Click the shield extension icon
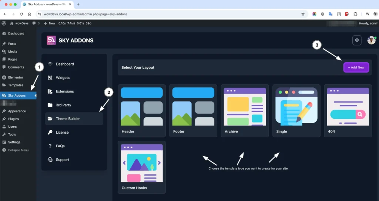The width and height of the screenshot is (379, 201). coord(322,14)
